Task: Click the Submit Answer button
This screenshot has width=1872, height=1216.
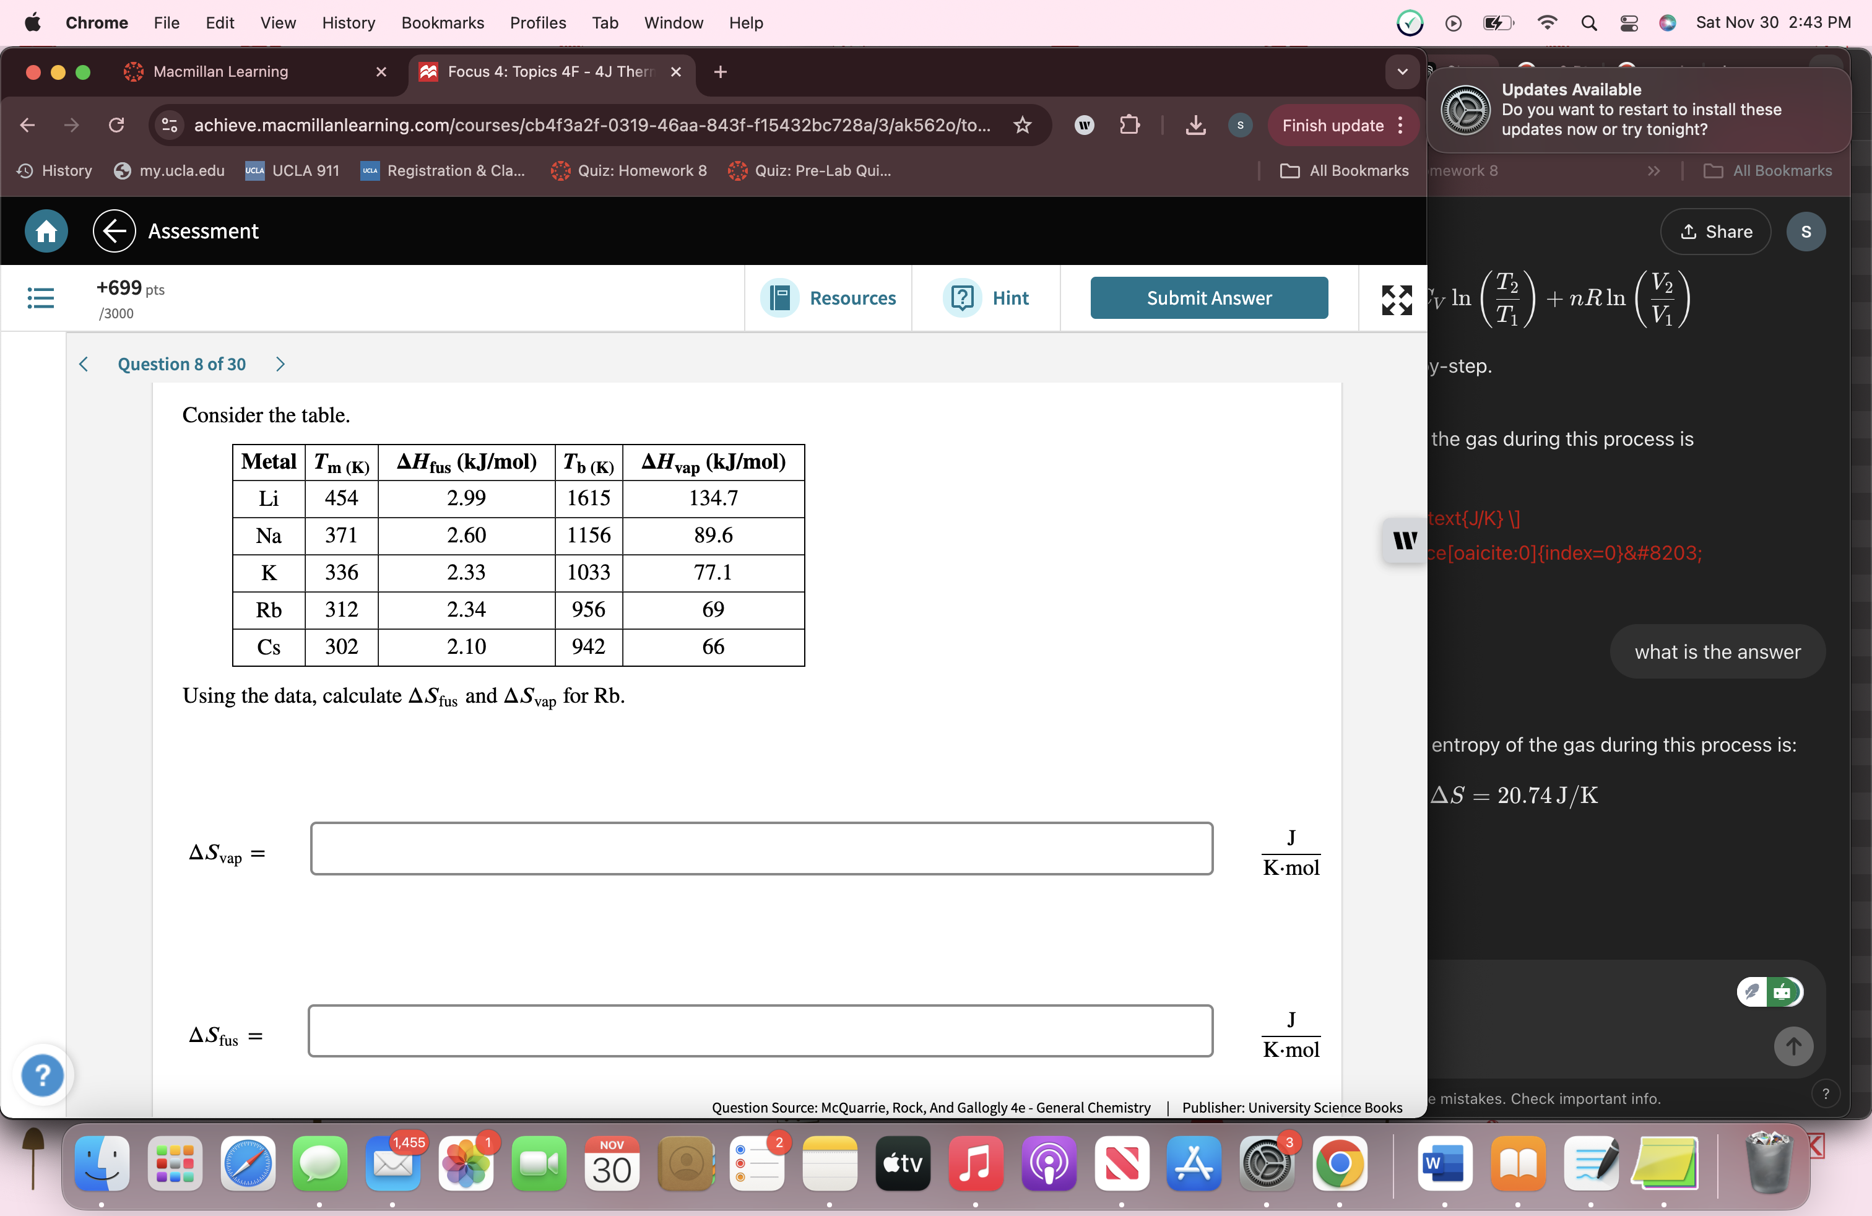Action: [1208, 298]
